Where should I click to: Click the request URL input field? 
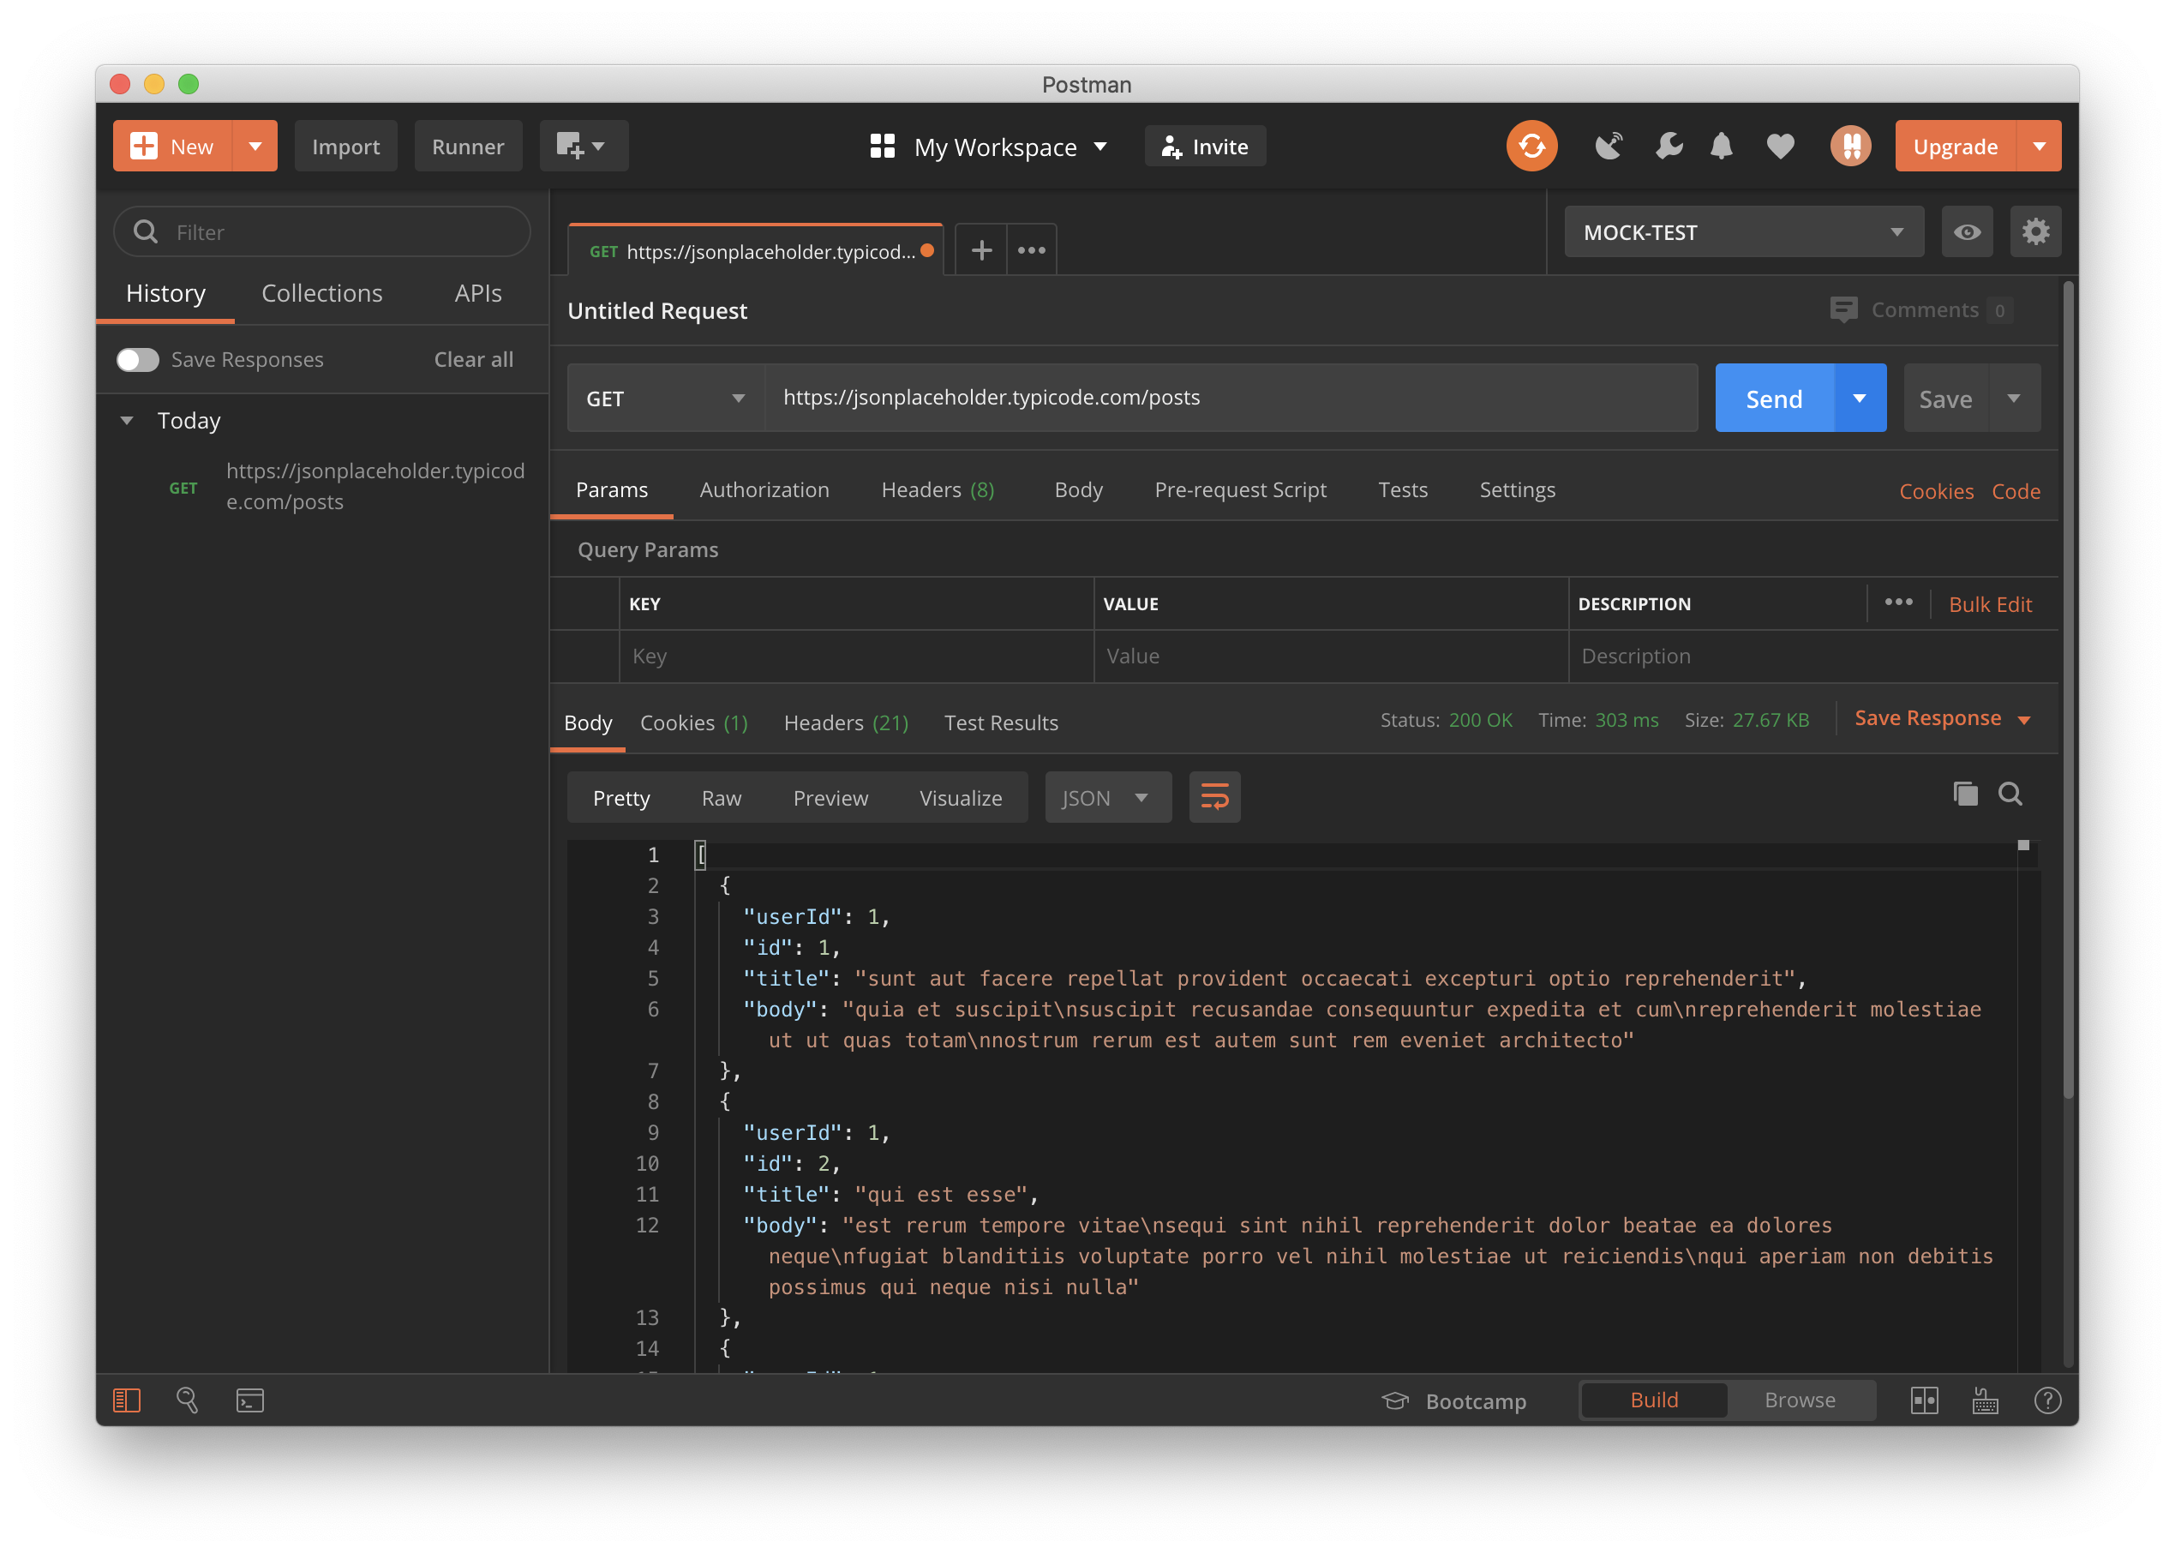coord(1229,398)
